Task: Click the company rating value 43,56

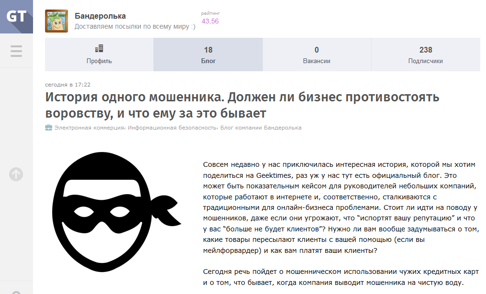Action: pos(210,22)
